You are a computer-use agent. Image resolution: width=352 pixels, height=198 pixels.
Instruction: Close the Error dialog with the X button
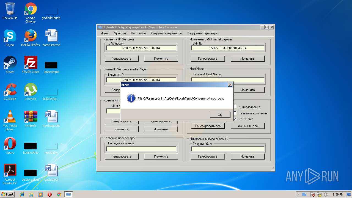[230, 85]
